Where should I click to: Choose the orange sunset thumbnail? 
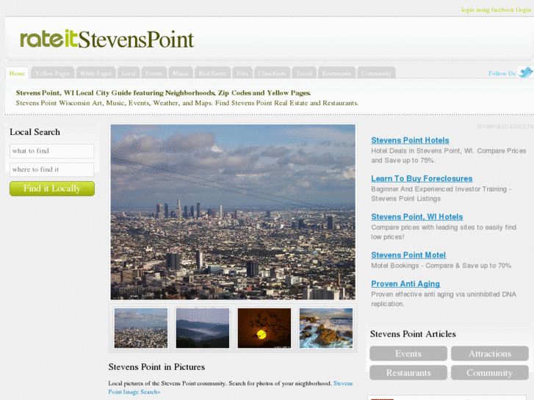pos(264,328)
